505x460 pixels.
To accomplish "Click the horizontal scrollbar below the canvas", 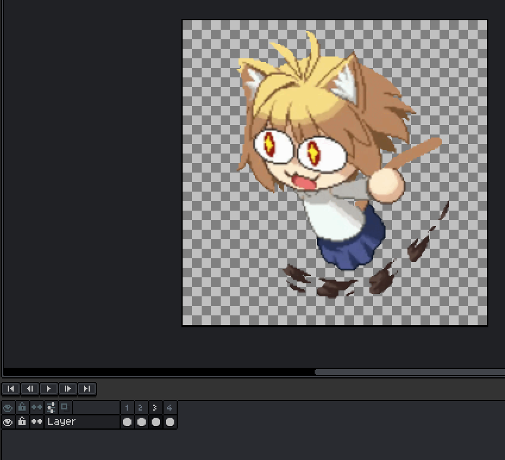I will pos(410,372).
